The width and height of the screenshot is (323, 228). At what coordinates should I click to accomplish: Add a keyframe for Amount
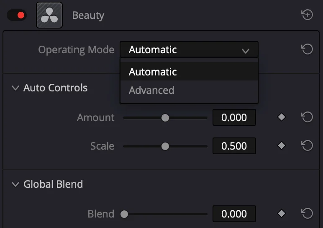click(282, 117)
